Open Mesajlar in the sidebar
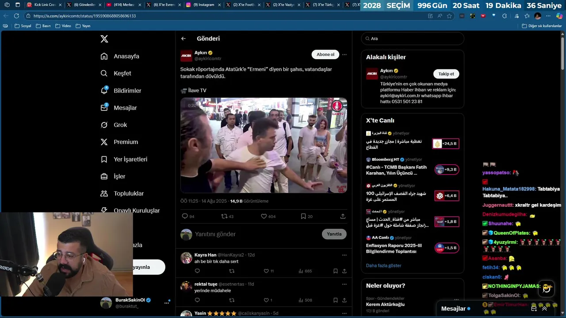 pos(125,108)
